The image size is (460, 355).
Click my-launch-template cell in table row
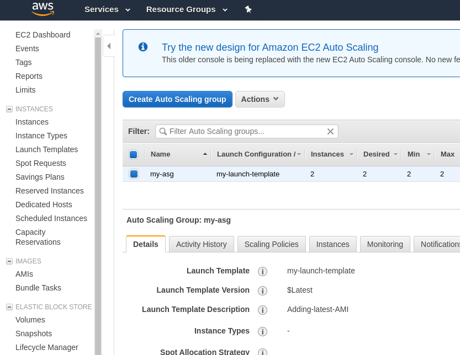coord(248,174)
